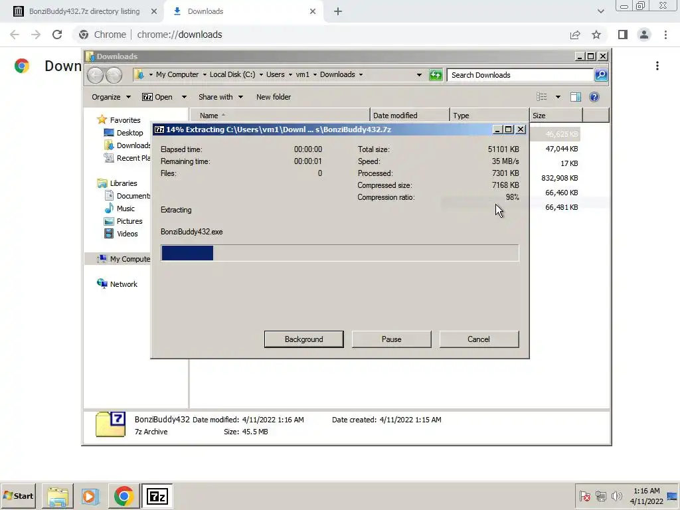Select vm1 in the address breadcrumb
This screenshot has height=510, width=680.
click(x=303, y=74)
